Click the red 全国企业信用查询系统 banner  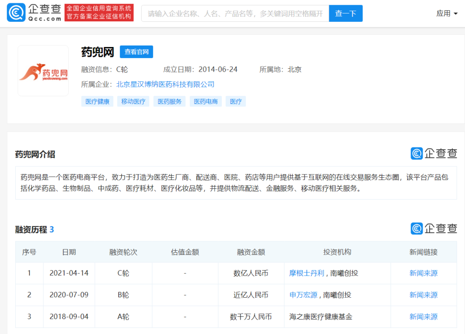[x=99, y=13]
